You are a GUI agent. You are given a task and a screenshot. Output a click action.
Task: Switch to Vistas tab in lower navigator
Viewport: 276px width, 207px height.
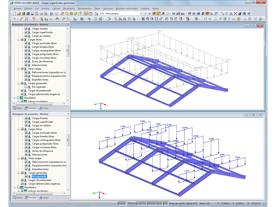pos(44,198)
